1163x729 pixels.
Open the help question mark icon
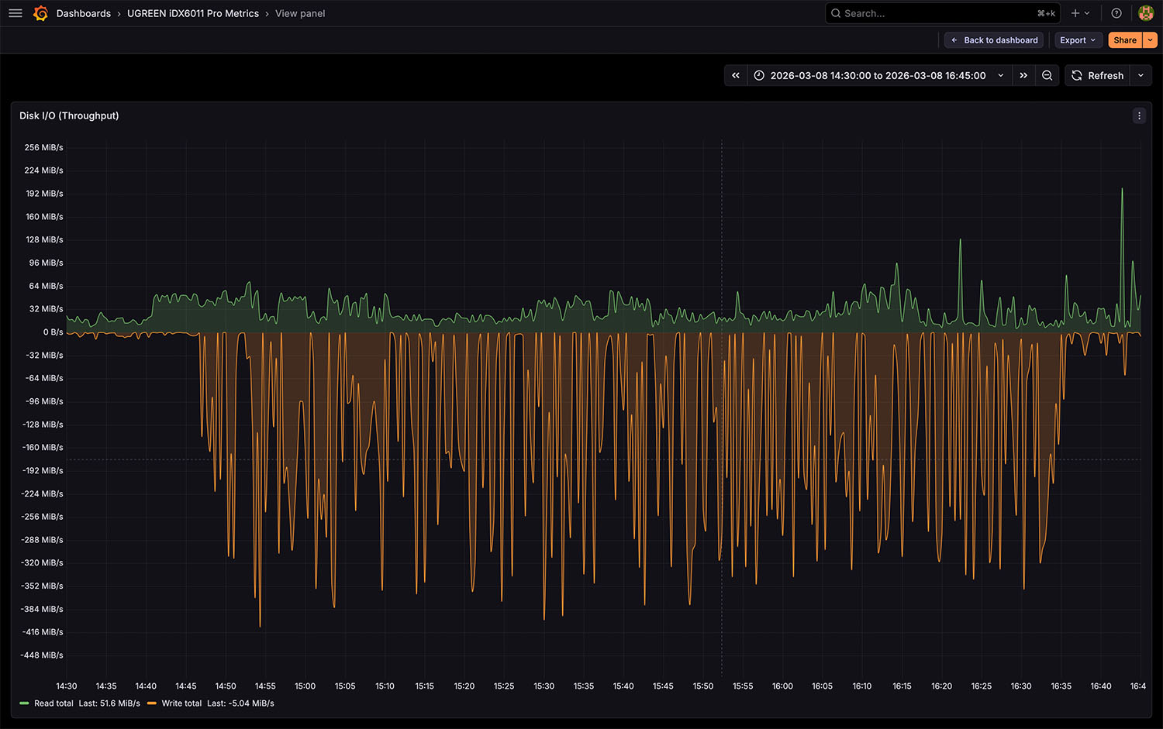tap(1116, 13)
